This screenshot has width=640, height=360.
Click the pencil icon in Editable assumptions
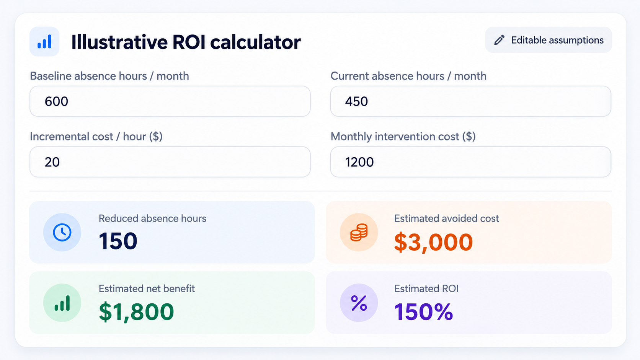500,40
